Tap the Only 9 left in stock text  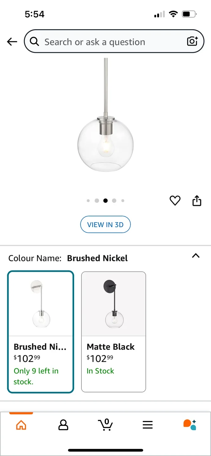[x=36, y=376]
